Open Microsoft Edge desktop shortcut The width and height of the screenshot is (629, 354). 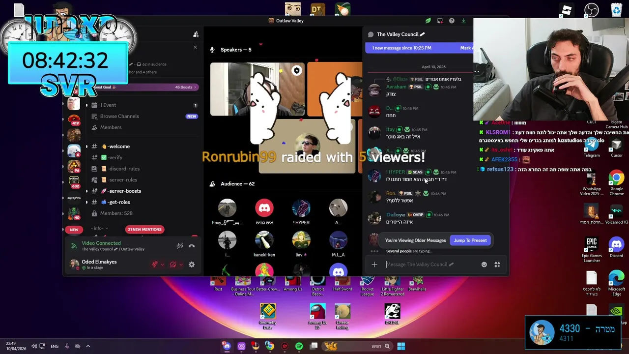[x=617, y=283]
